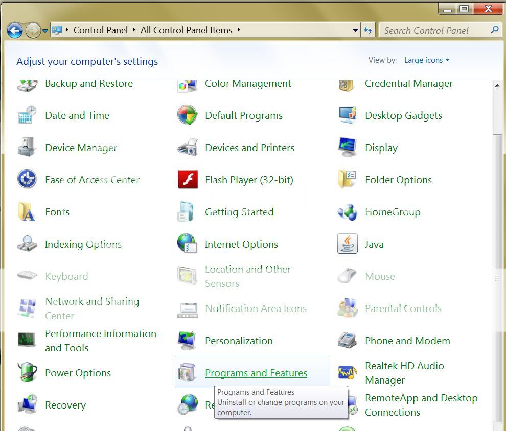The width and height of the screenshot is (506, 431).
Task: Click the Display monitor icon
Action: (347, 147)
